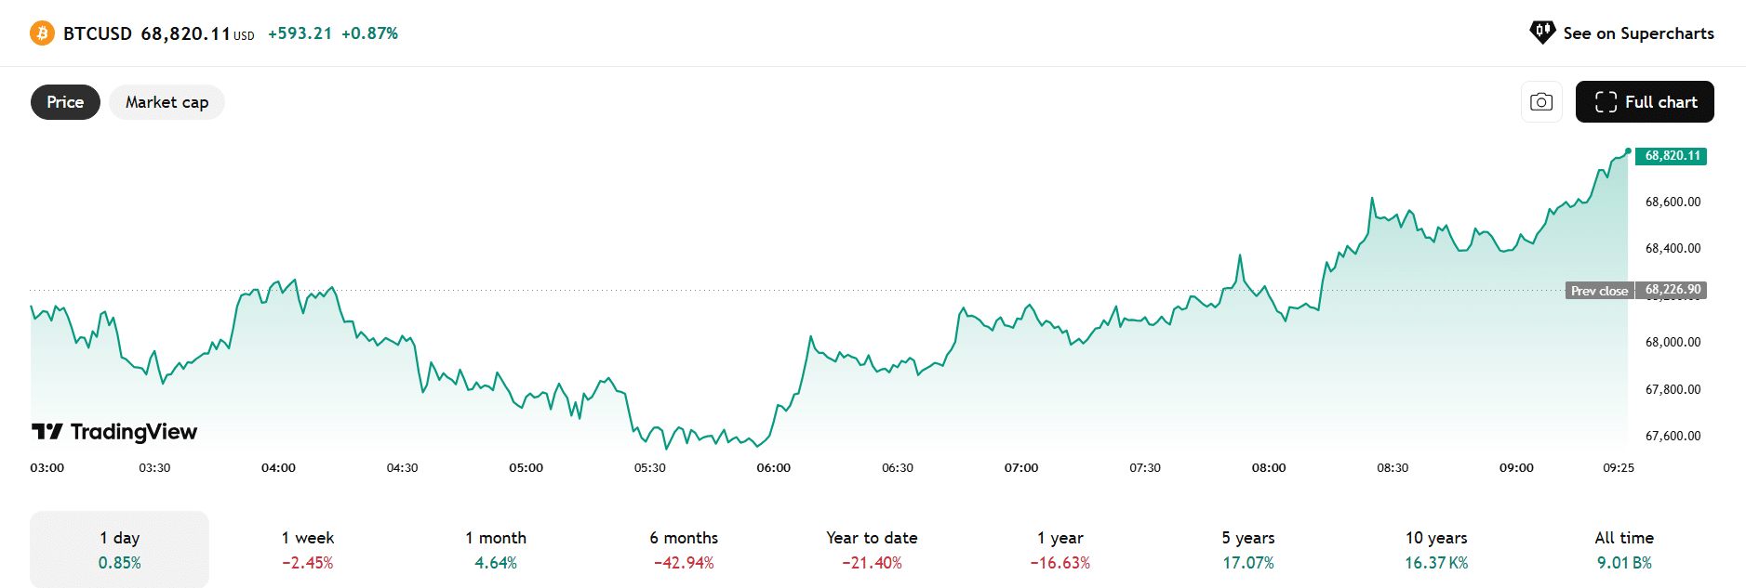
Task: Click the Bitcoin logo icon
Action: pos(42,33)
